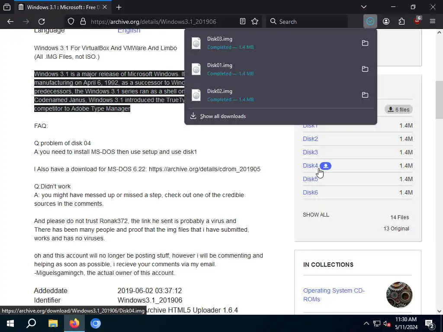This screenshot has height=332, width=443.
Task: Show Disk02.img in folder
Action: (365, 95)
